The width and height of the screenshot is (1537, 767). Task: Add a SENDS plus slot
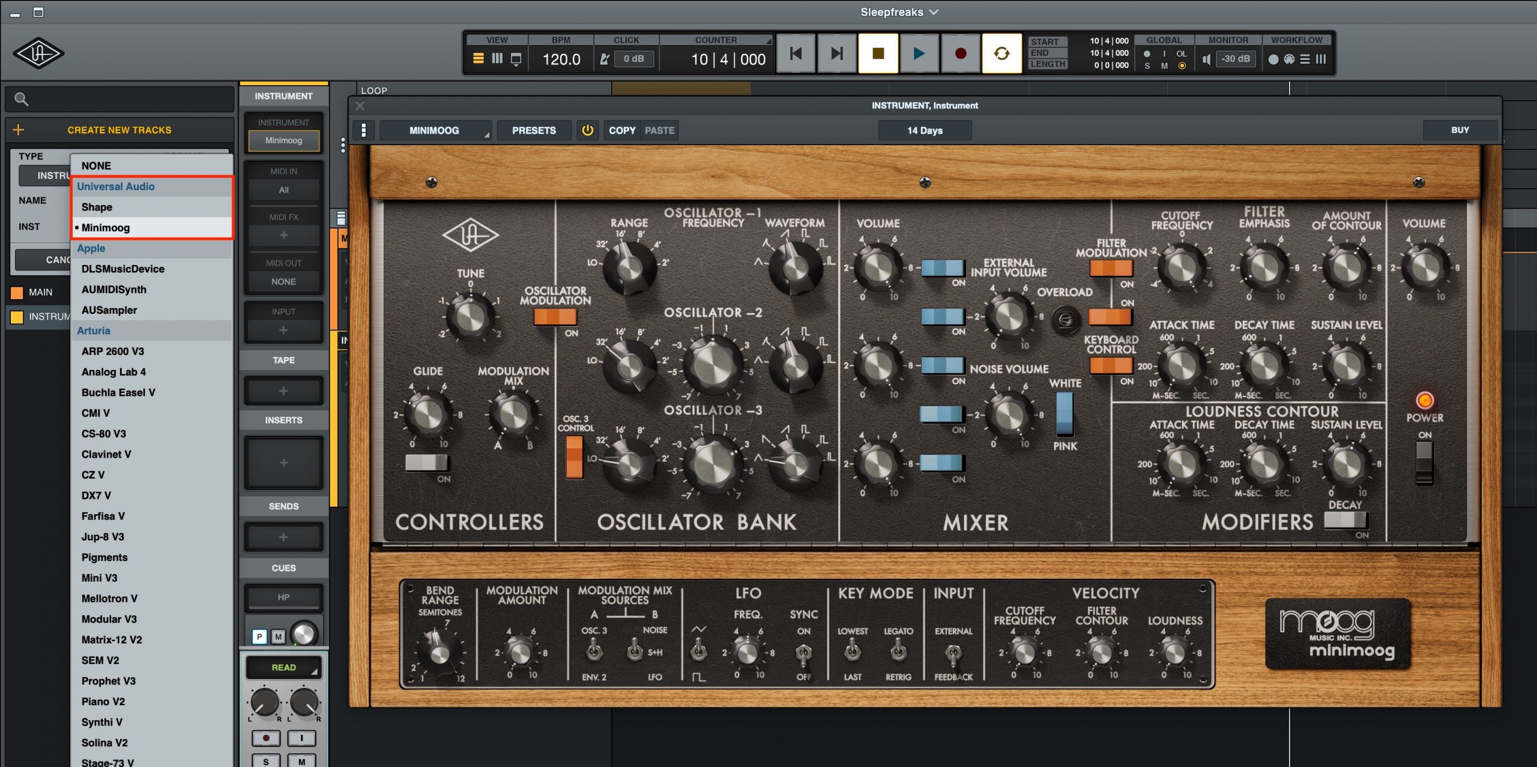point(283,537)
